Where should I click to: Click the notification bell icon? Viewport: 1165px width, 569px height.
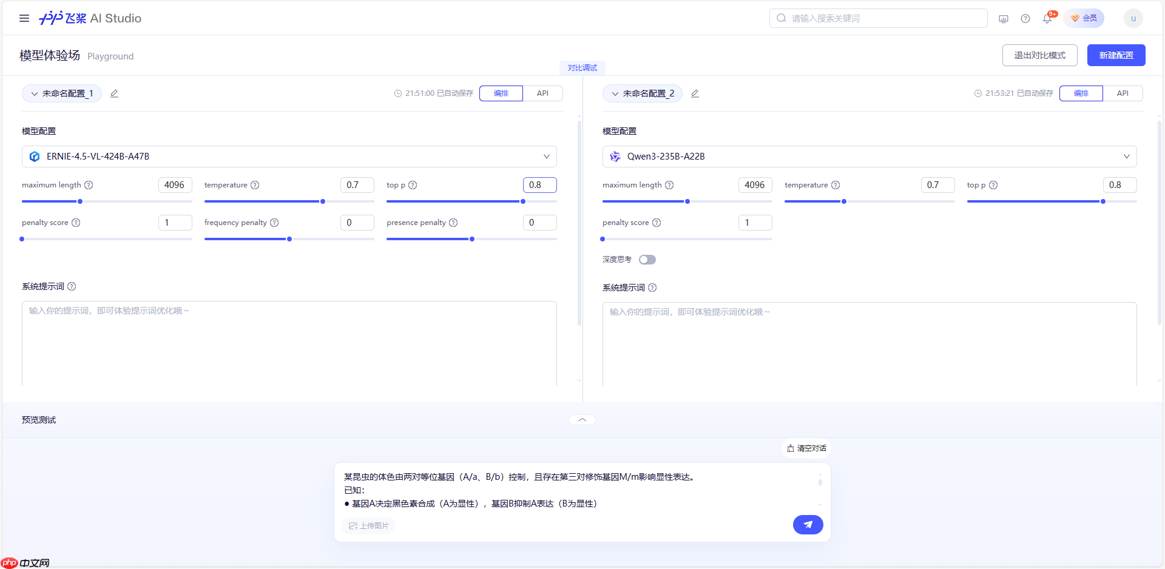1046,18
